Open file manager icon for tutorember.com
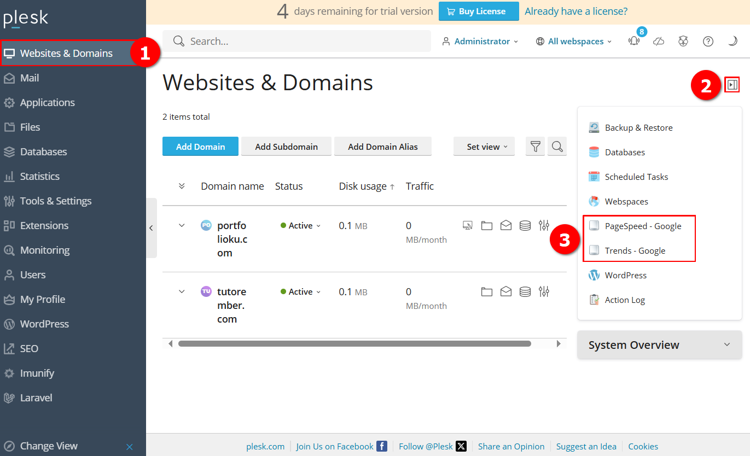Screen dimensions: 750x456 (487, 291)
